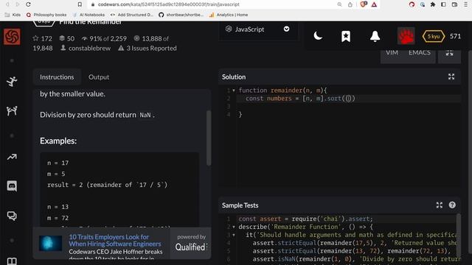Open the Practice martial-arts figure icon in sidebar
The width and height of the screenshot is (472, 265).
pyautogui.click(x=12, y=82)
